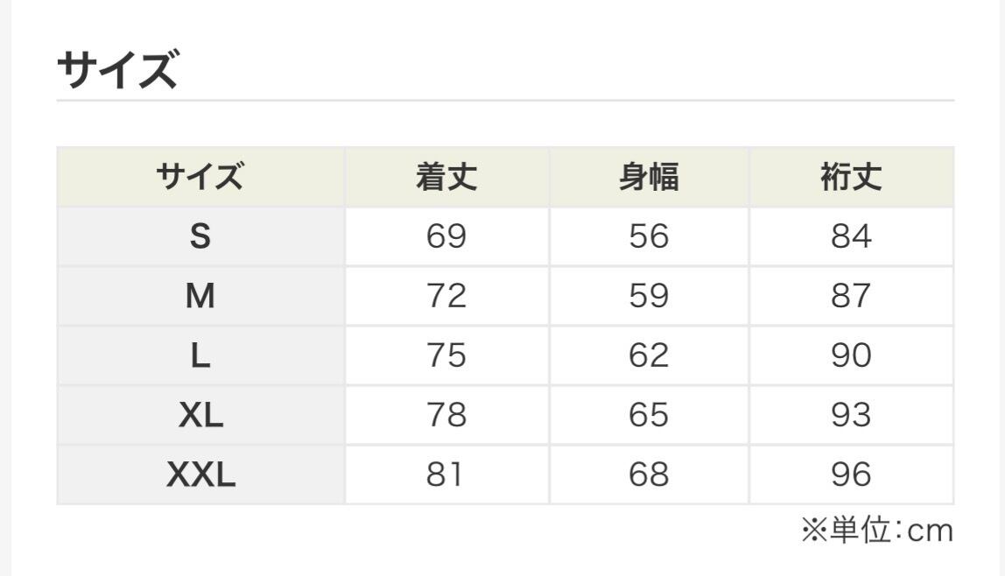Click the 身幅 value 68 for XXL
The image size is (1005, 576).
pyautogui.click(x=649, y=474)
